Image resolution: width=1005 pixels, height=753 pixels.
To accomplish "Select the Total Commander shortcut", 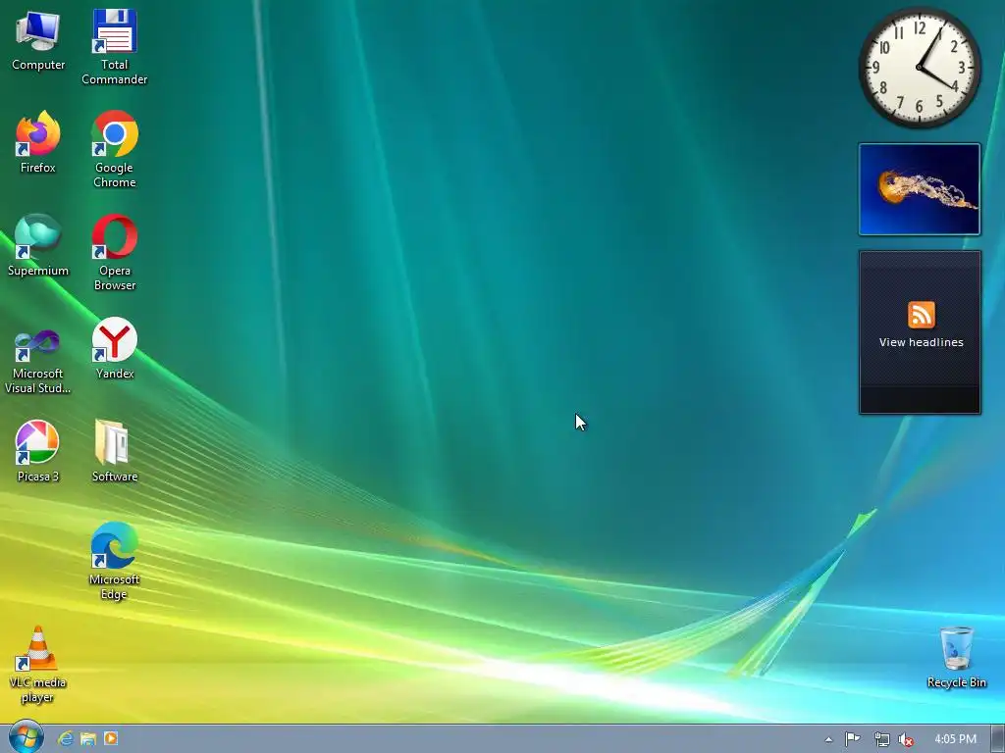I will pos(114,47).
